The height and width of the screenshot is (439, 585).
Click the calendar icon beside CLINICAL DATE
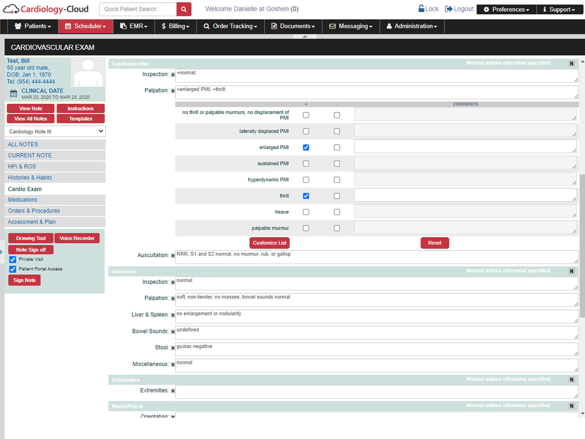[x=13, y=93]
